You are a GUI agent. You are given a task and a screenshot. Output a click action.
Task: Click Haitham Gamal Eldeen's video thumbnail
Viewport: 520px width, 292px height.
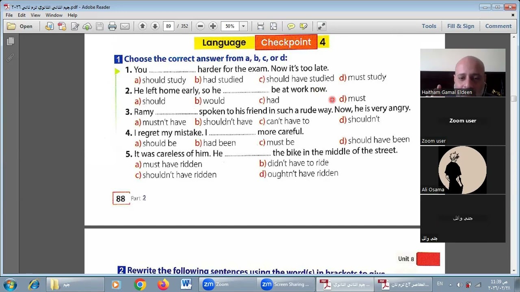pyautogui.click(x=463, y=73)
